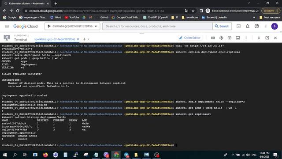Click the Cloud Shell session info monitor icon
Screen dimensions: 282x159
pyautogui.click(x=238, y=38)
